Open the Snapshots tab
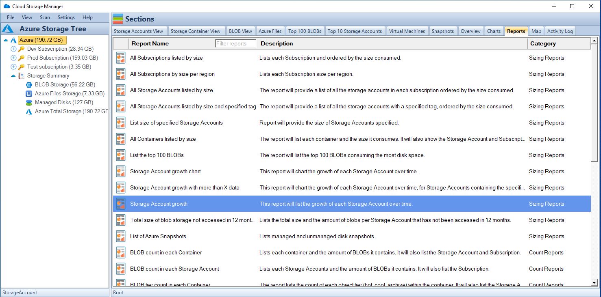The image size is (601, 297). coord(443,31)
